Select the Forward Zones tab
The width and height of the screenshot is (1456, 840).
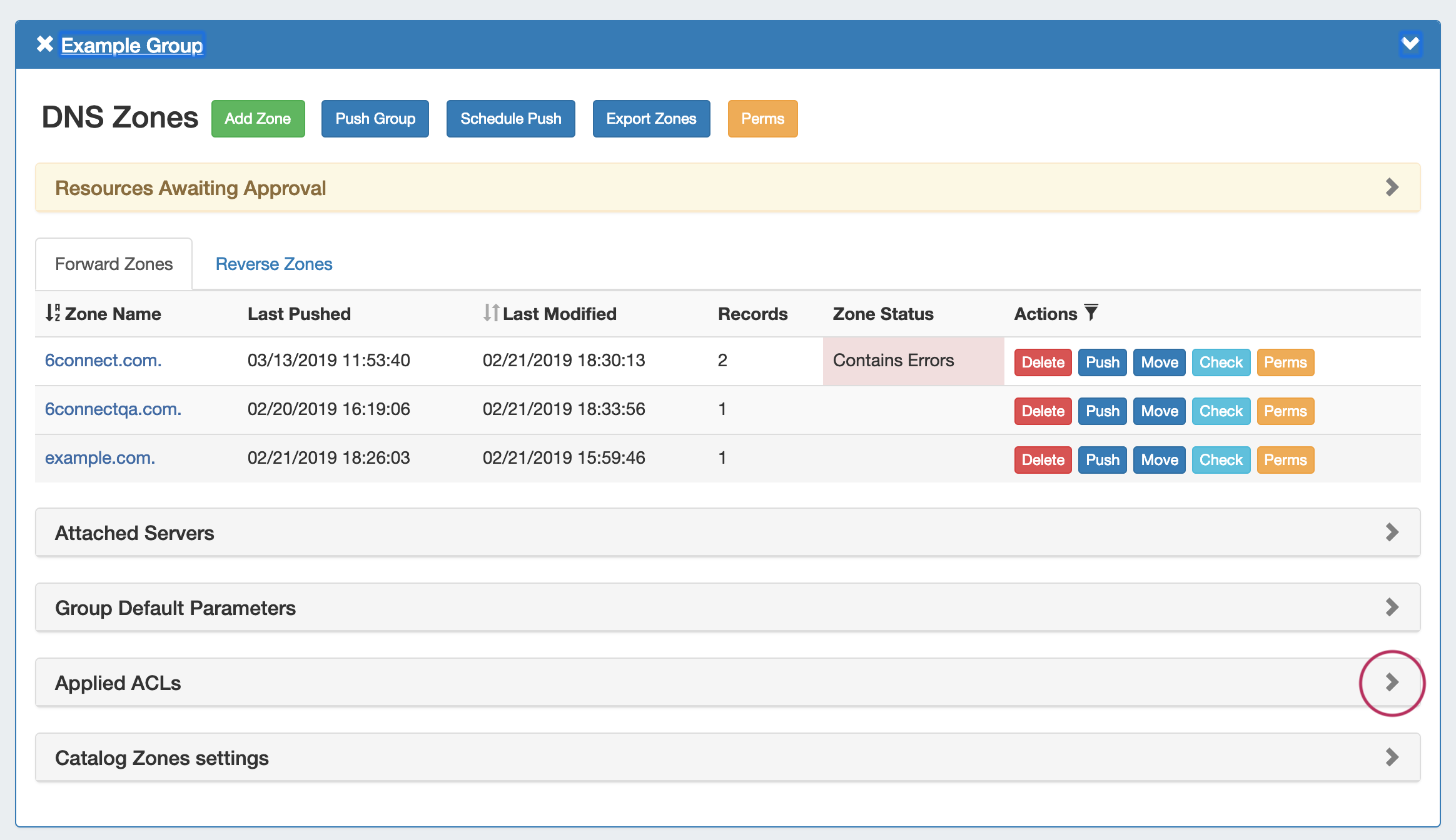pyautogui.click(x=114, y=264)
